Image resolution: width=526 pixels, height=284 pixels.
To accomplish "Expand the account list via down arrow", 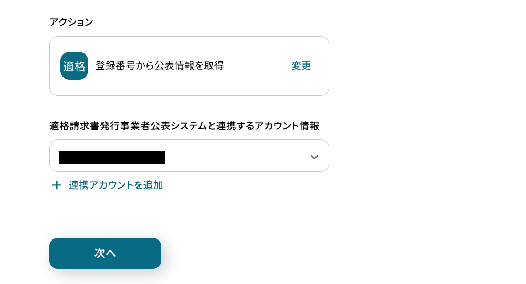I will point(314,157).
